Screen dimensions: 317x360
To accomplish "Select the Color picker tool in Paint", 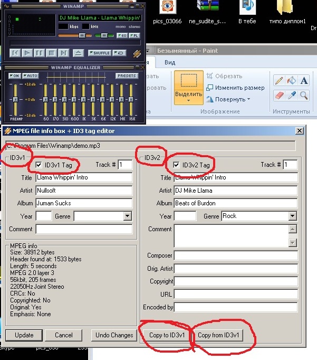I will tap(291, 96).
